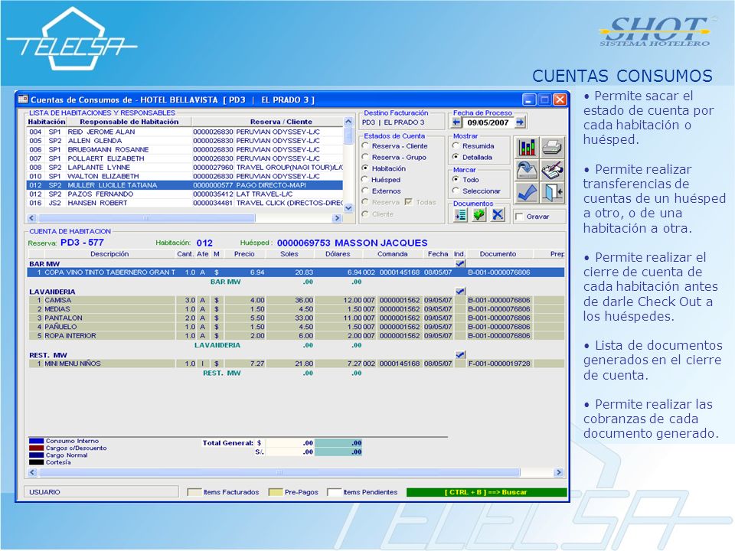This screenshot has width=735, height=551.
Task: Click the Fecha de Proceso date field
Action: [488, 122]
